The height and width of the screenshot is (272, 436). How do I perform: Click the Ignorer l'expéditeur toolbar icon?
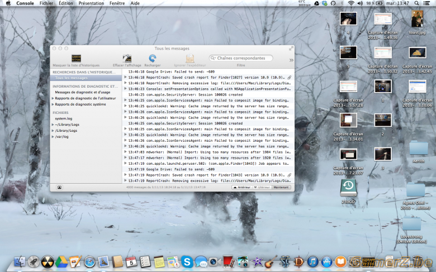190,58
